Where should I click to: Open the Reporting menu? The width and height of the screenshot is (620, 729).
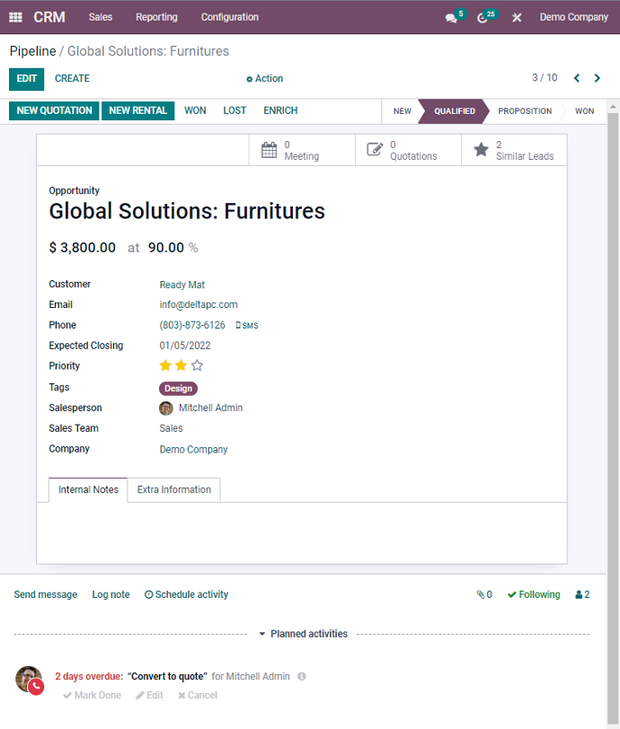156,17
